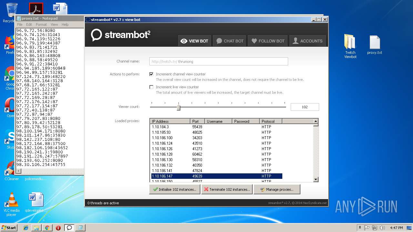The height and width of the screenshot is (232, 413).
Task: Click the streambot speech bubble logo
Action: click(x=96, y=35)
